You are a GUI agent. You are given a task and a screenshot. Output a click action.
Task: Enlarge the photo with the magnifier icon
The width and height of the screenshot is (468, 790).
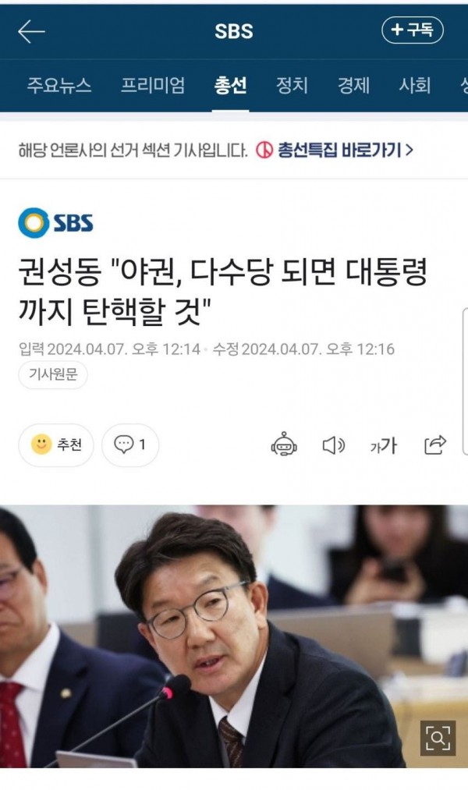[438, 738]
